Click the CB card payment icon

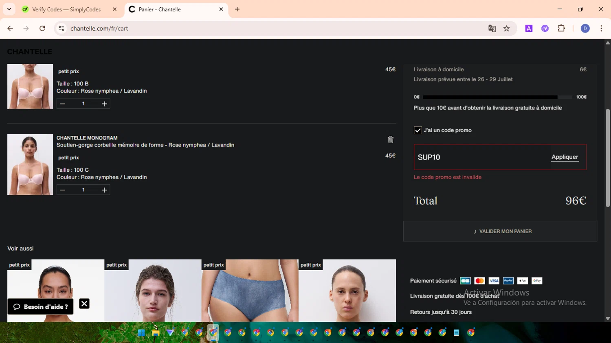tap(465, 281)
